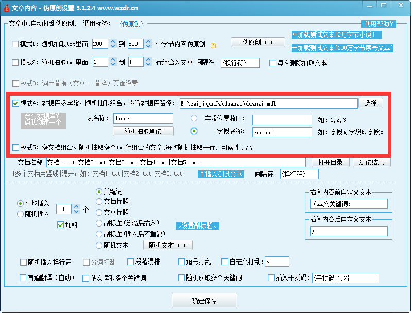
Task: Click the 表名称 duanzi input field
Action: (143, 118)
